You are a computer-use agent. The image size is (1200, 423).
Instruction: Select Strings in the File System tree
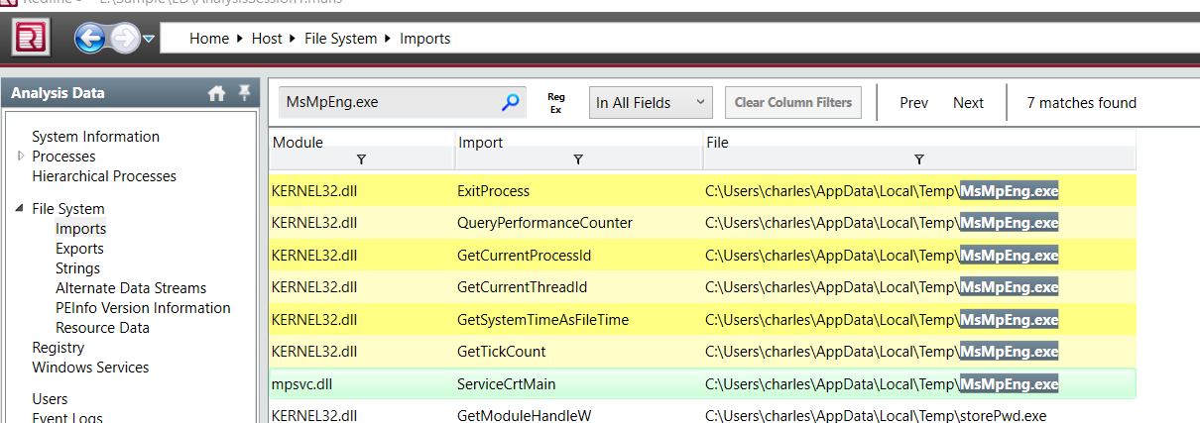pyautogui.click(x=77, y=268)
